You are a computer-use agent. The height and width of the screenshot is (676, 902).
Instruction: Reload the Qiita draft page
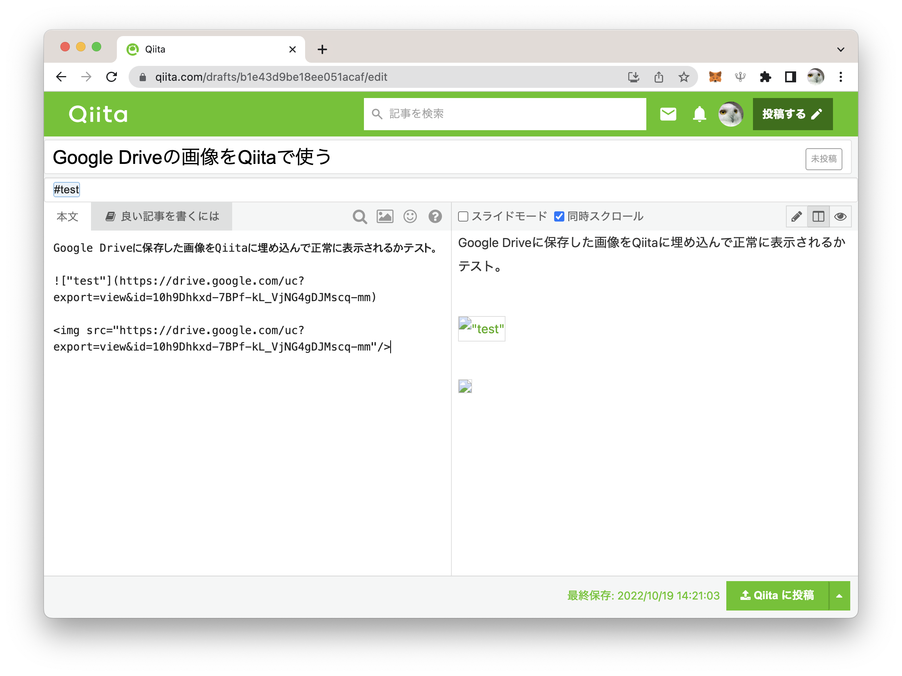[x=111, y=76]
